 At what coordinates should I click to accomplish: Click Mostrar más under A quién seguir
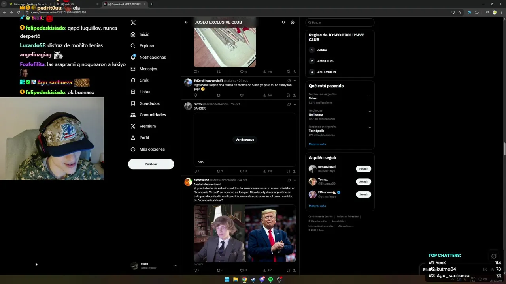(317, 206)
